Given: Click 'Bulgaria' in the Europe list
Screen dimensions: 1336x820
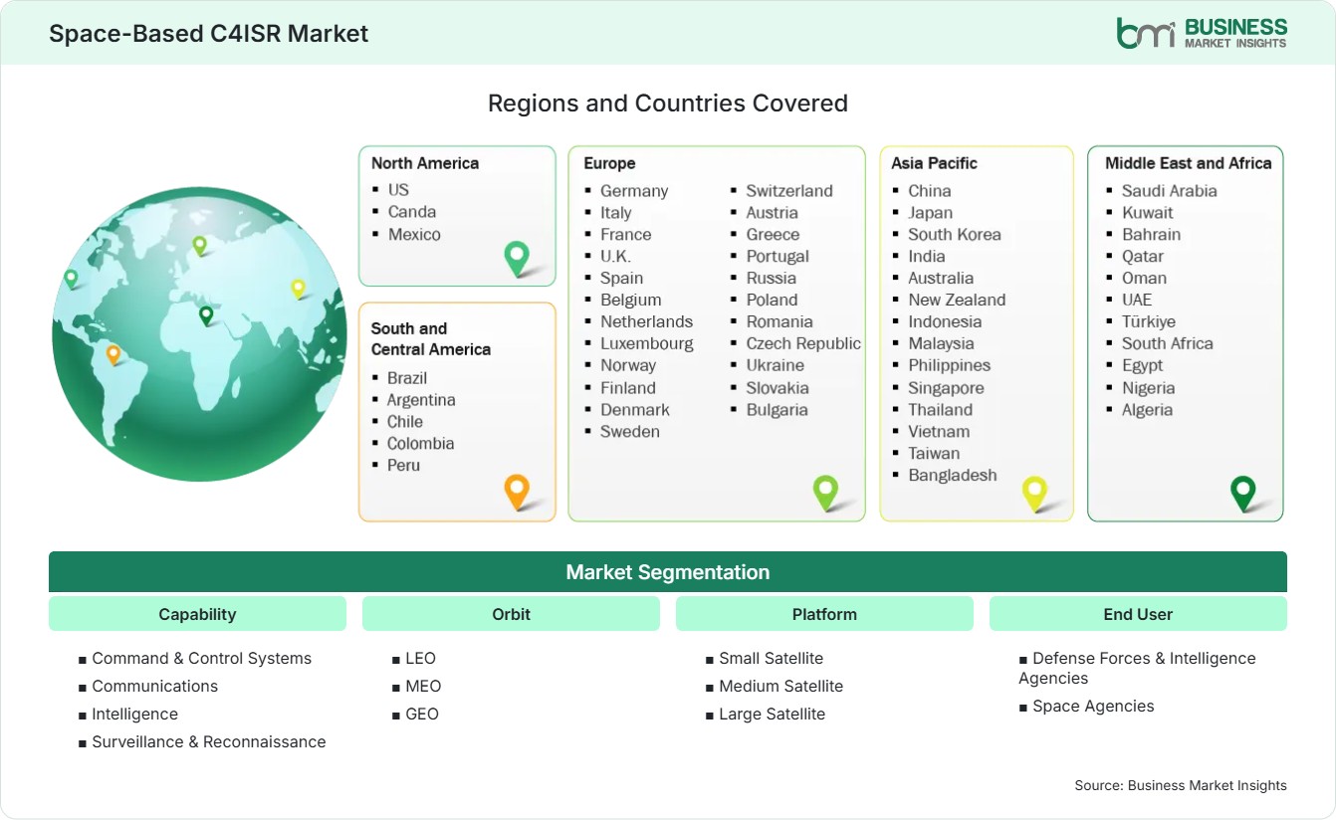Looking at the screenshot, I should click(x=778, y=409).
